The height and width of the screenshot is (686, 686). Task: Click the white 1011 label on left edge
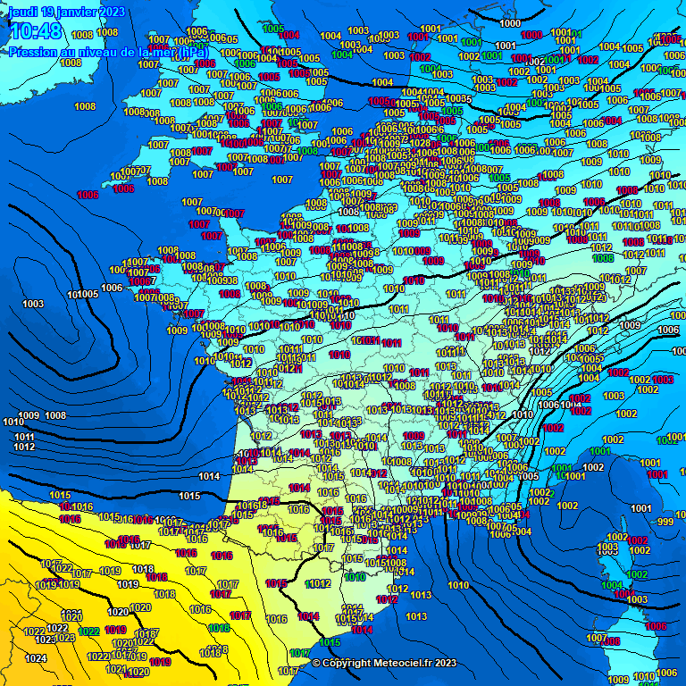pyautogui.click(x=24, y=437)
